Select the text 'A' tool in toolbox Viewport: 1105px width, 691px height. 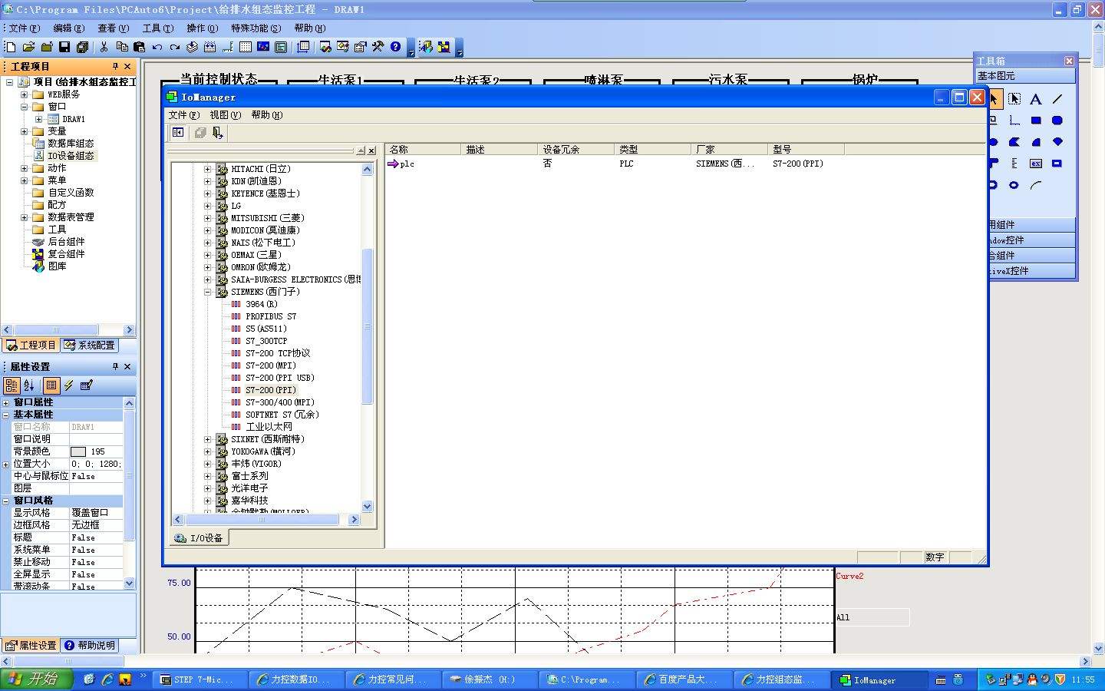click(1035, 99)
